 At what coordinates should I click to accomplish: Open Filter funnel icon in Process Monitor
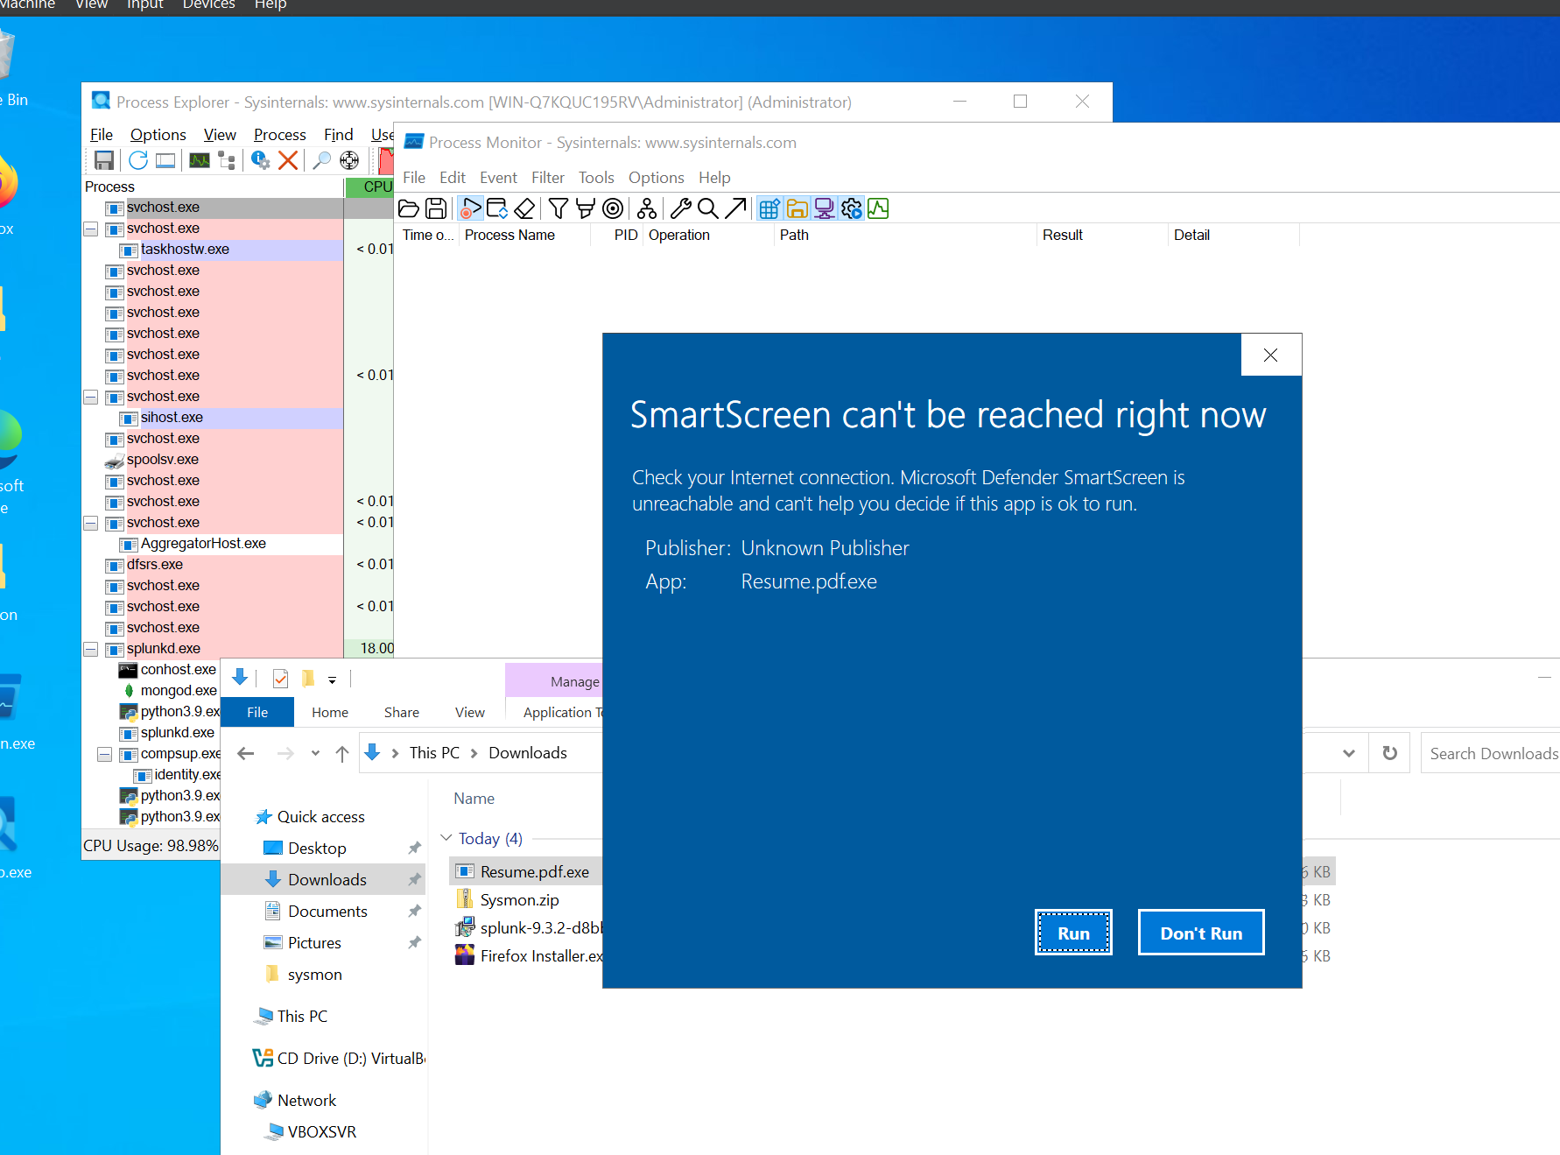pos(558,208)
